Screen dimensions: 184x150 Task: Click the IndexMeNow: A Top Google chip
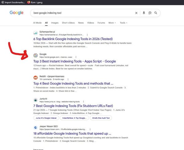[75, 118]
